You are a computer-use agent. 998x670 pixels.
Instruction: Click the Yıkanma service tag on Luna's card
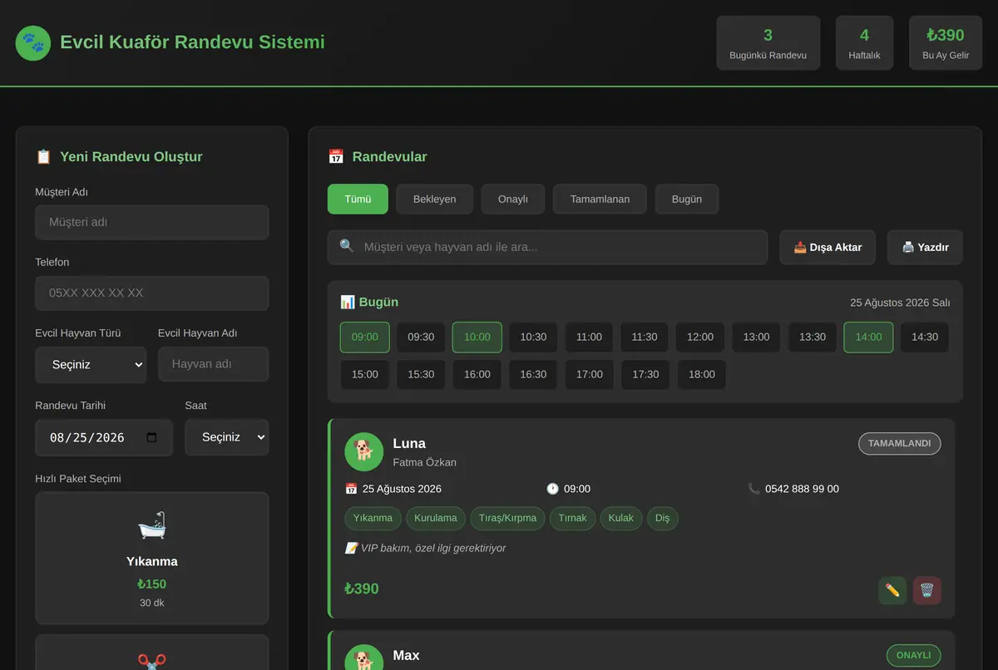coord(373,518)
